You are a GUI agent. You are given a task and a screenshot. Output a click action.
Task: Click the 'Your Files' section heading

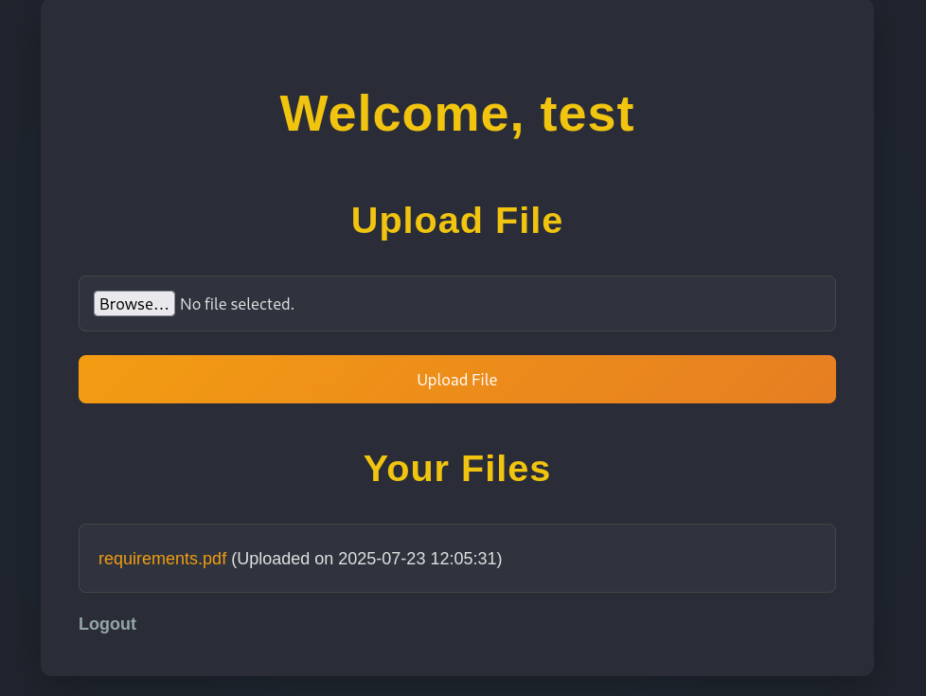click(456, 469)
